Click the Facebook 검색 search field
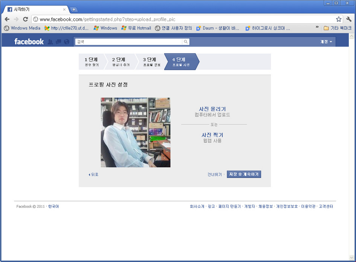The height and width of the screenshot is (262, 356). click(128, 42)
